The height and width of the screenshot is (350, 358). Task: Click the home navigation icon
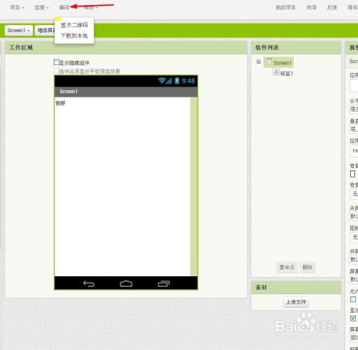[x=126, y=283]
